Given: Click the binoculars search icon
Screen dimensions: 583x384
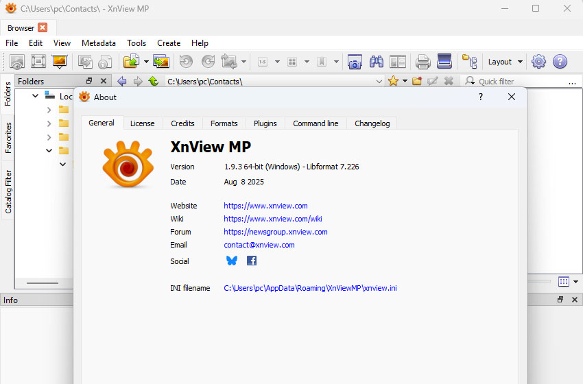Looking at the screenshot, I should coord(377,62).
